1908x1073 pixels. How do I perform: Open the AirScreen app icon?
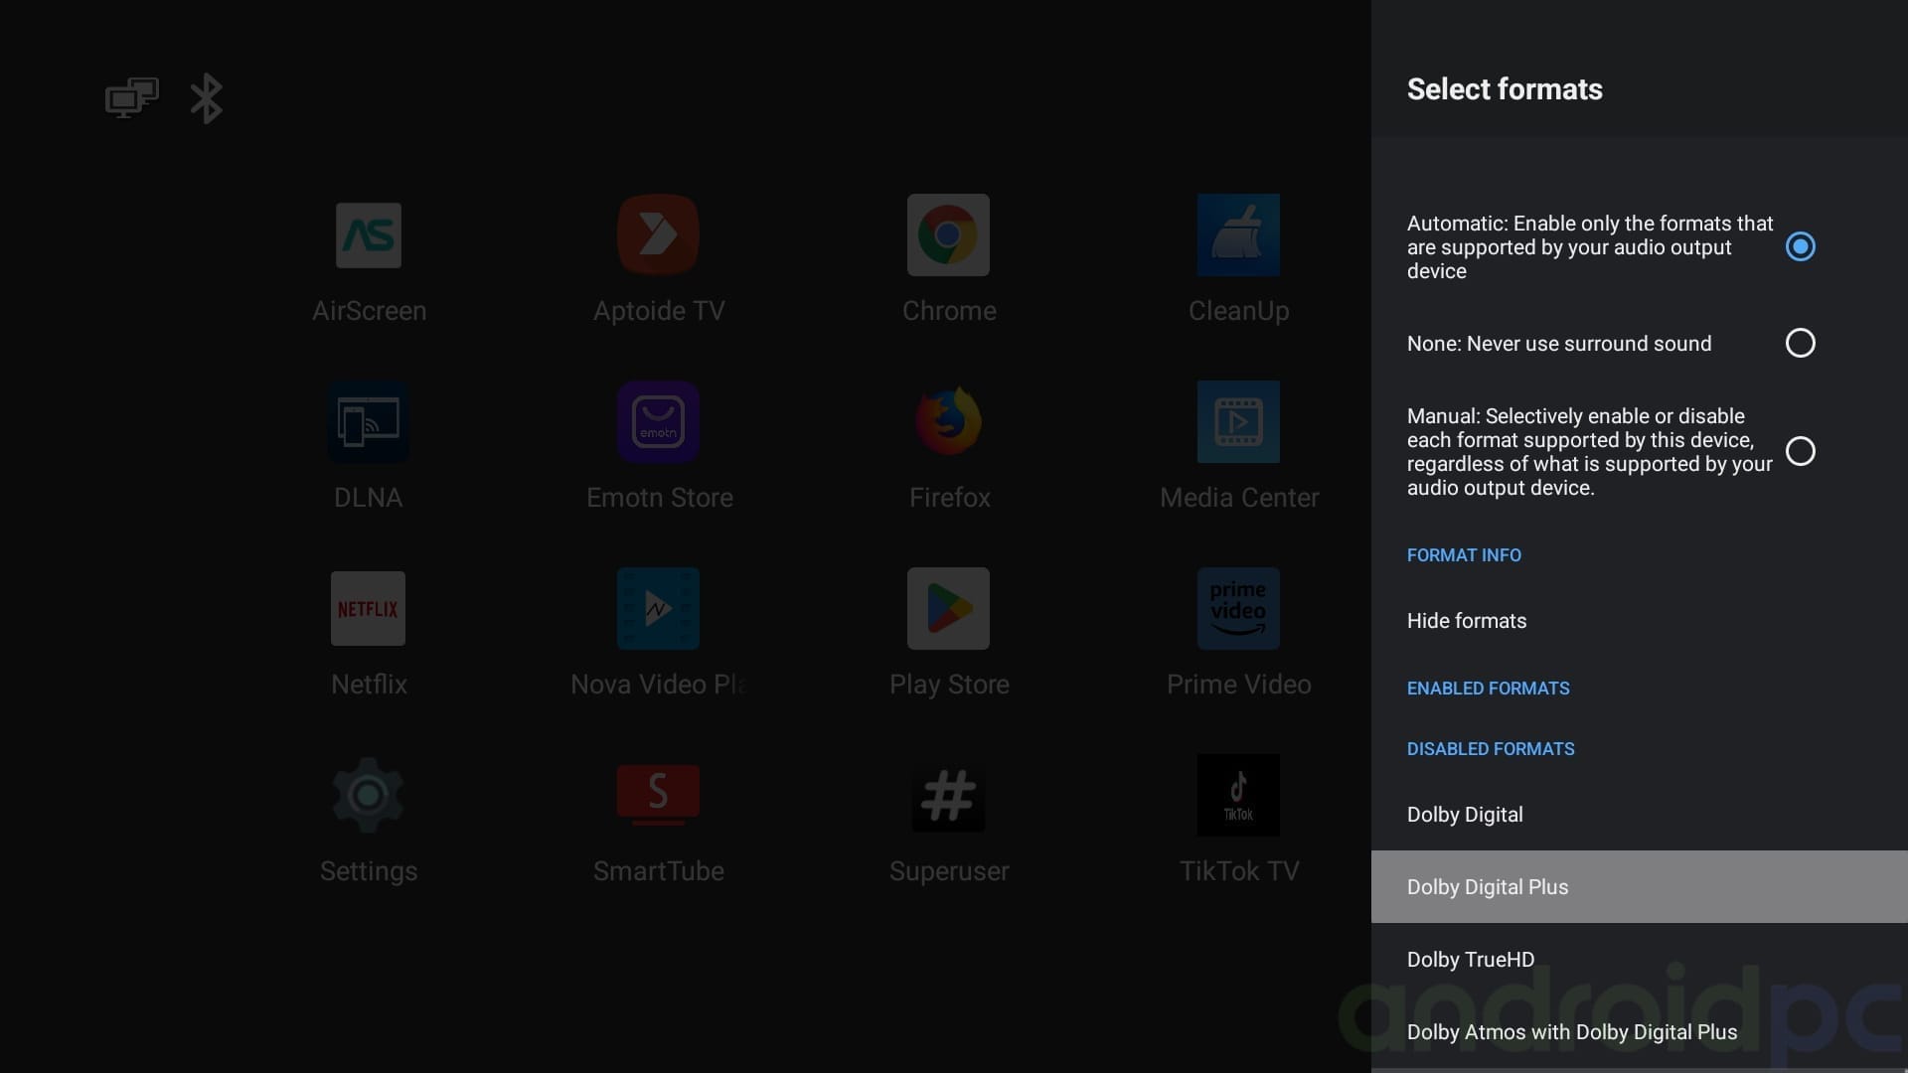coord(369,235)
